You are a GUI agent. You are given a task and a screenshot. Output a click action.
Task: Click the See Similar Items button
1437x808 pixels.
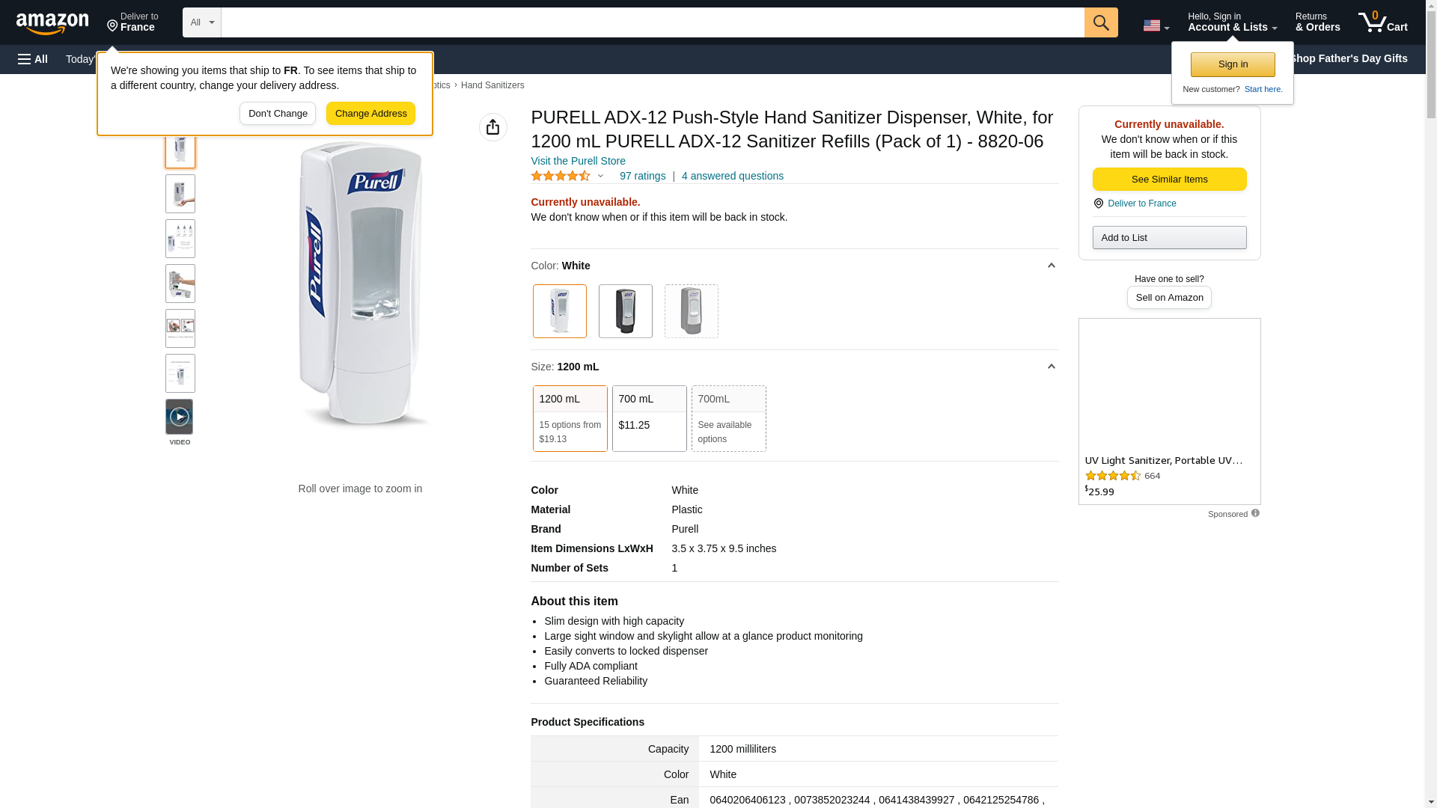coord(1169,179)
